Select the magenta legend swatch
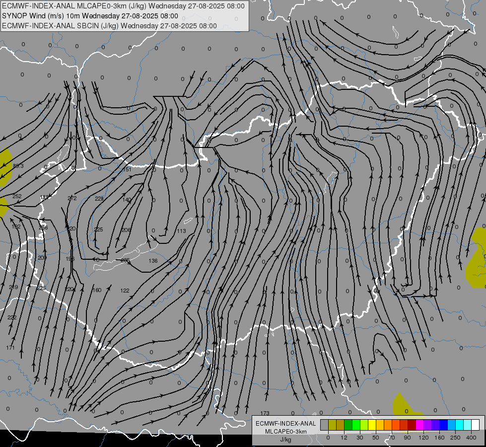The height and width of the screenshot is (447, 486). 420,425
